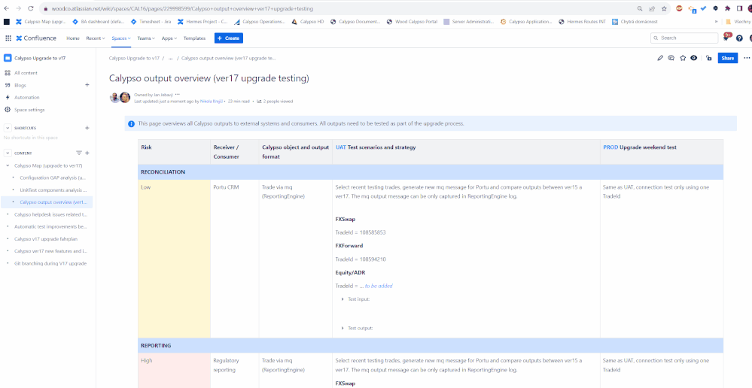Open content filter icon in sidebar
This screenshot has height=388, width=752.
tap(79, 153)
